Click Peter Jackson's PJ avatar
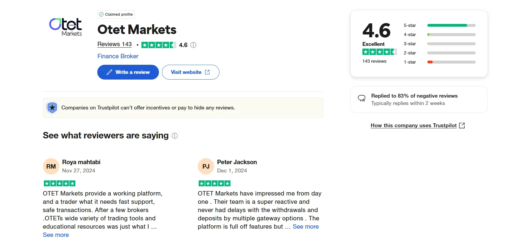 (206, 166)
